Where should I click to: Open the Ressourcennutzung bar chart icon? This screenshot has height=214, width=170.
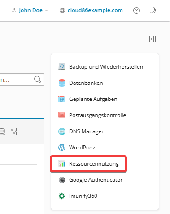[62, 164]
